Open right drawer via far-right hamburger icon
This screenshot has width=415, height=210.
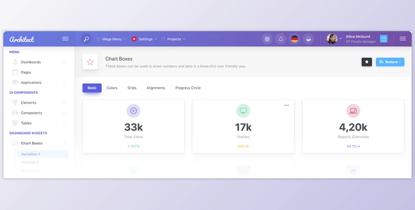403,39
